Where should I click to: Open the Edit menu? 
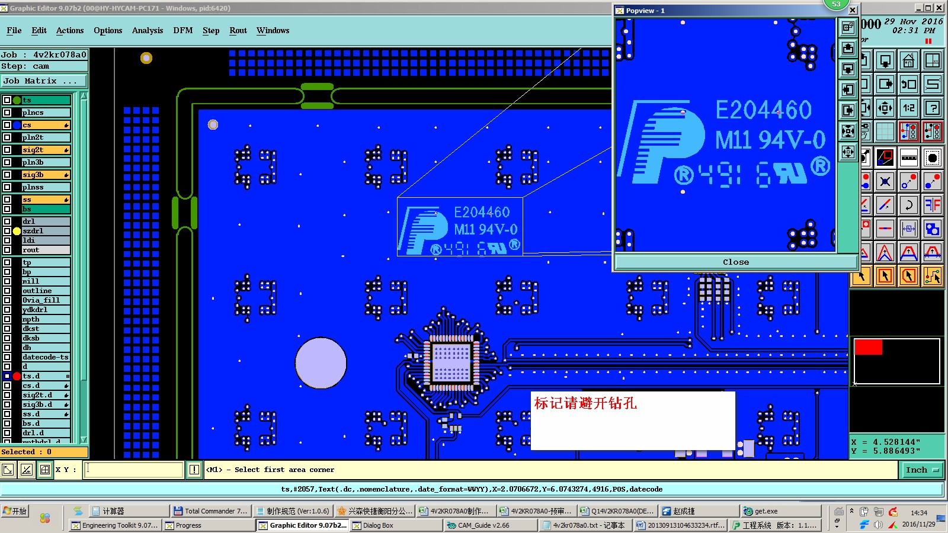click(39, 30)
